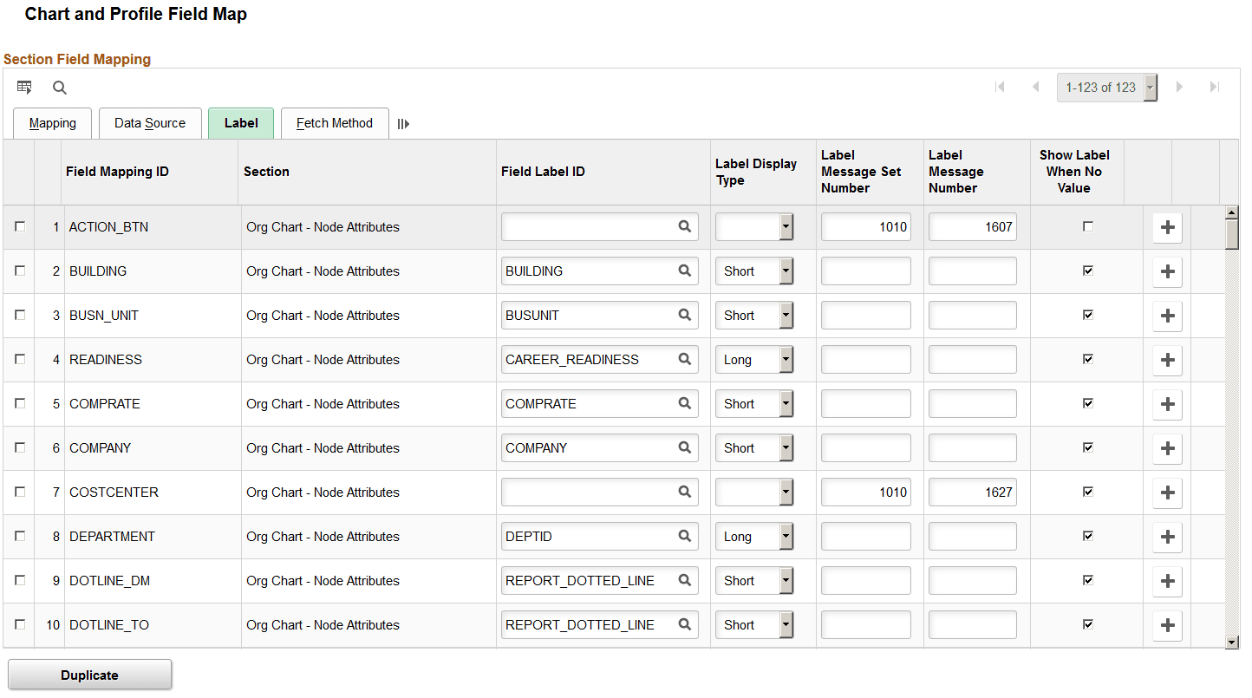Open the Field Label ID lookup on the ACTION_BTN row

pyautogui.click(x=687, y=226)
